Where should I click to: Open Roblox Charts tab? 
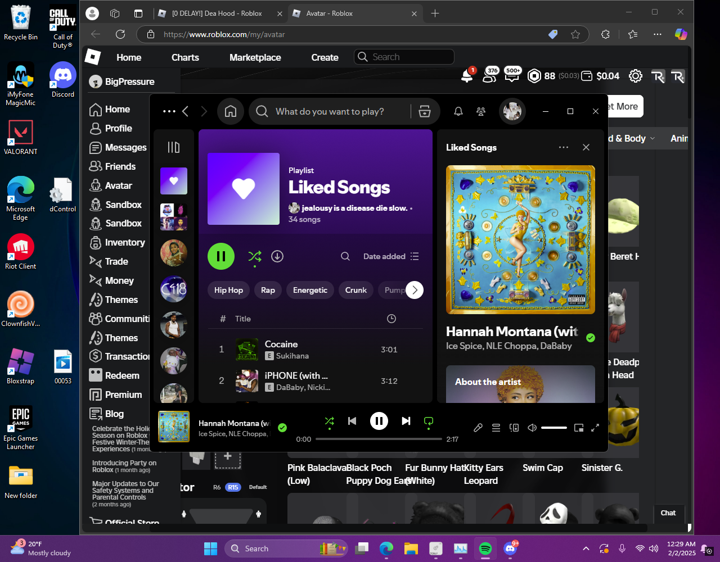pos(185,57)
